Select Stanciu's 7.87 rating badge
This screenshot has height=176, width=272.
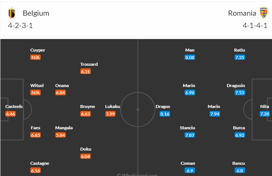click(x=190, y=135)
